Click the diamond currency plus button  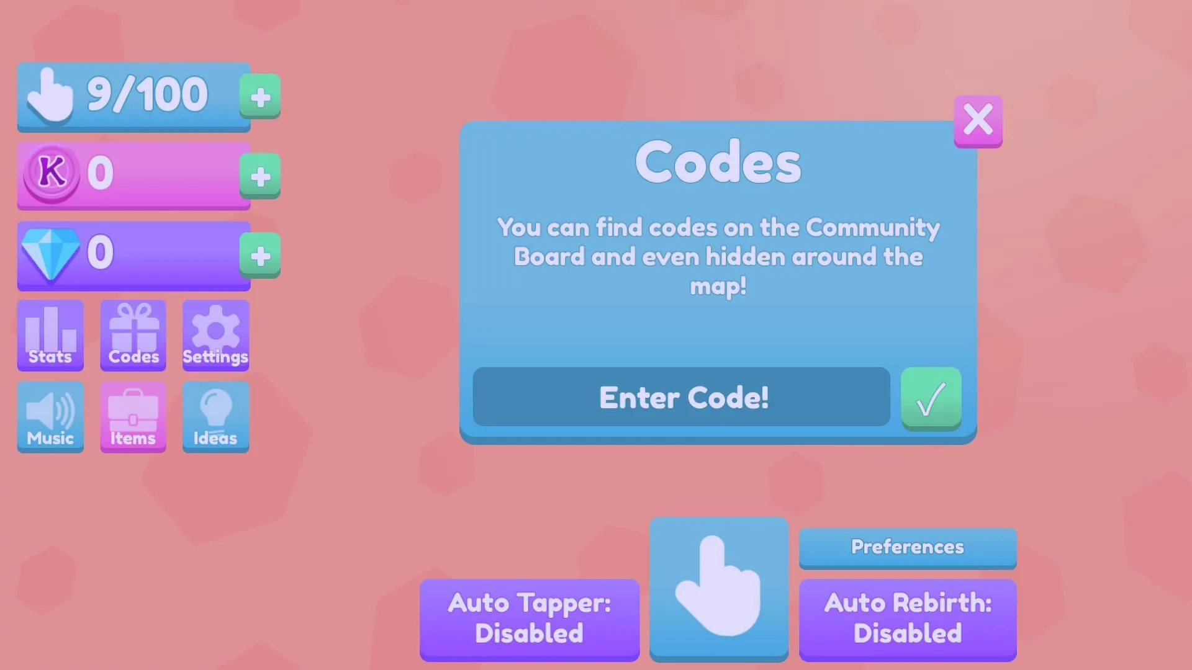pyautogui.click(x=260, y=255)
